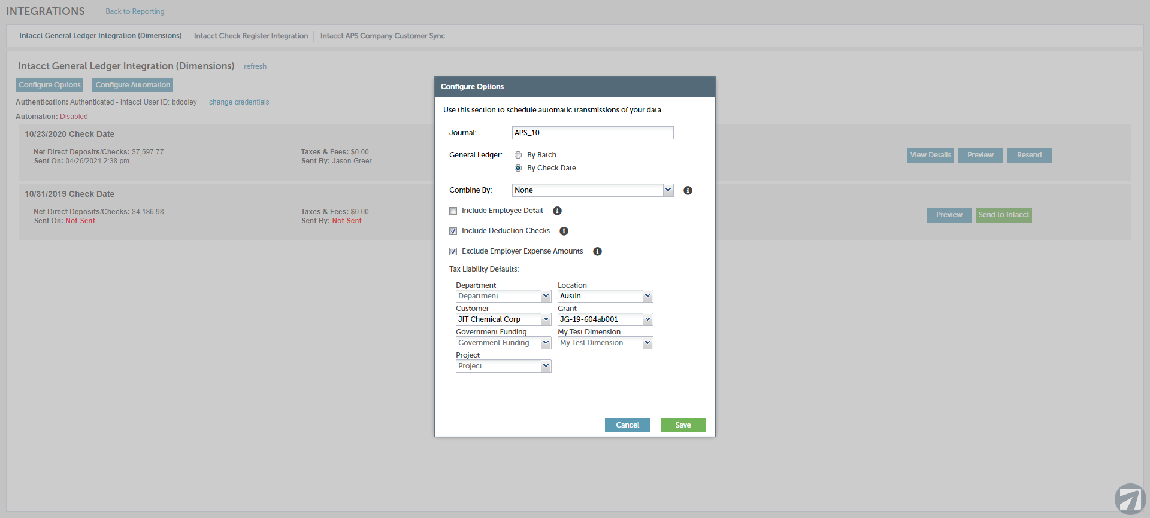Follow the Back to Reporting link
Image resolution: width=1150 pixels, height=518 pixels.
(135, 11)
